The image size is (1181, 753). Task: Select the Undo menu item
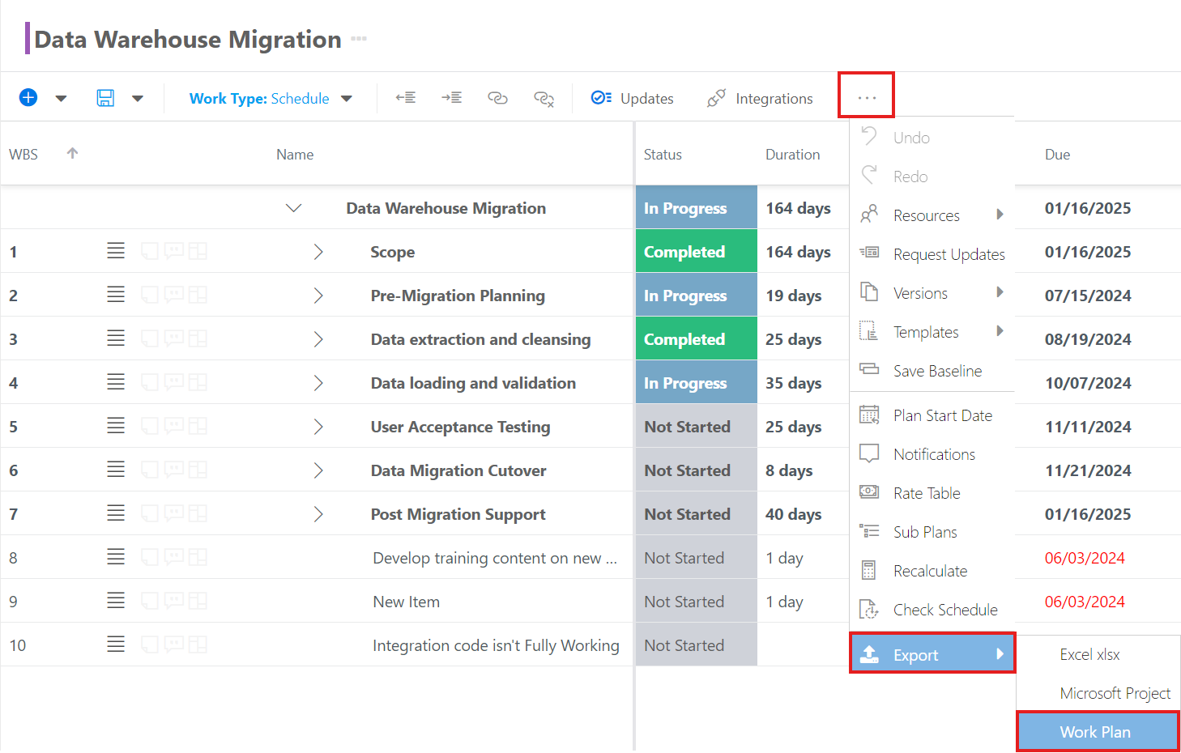coord(932,138)
